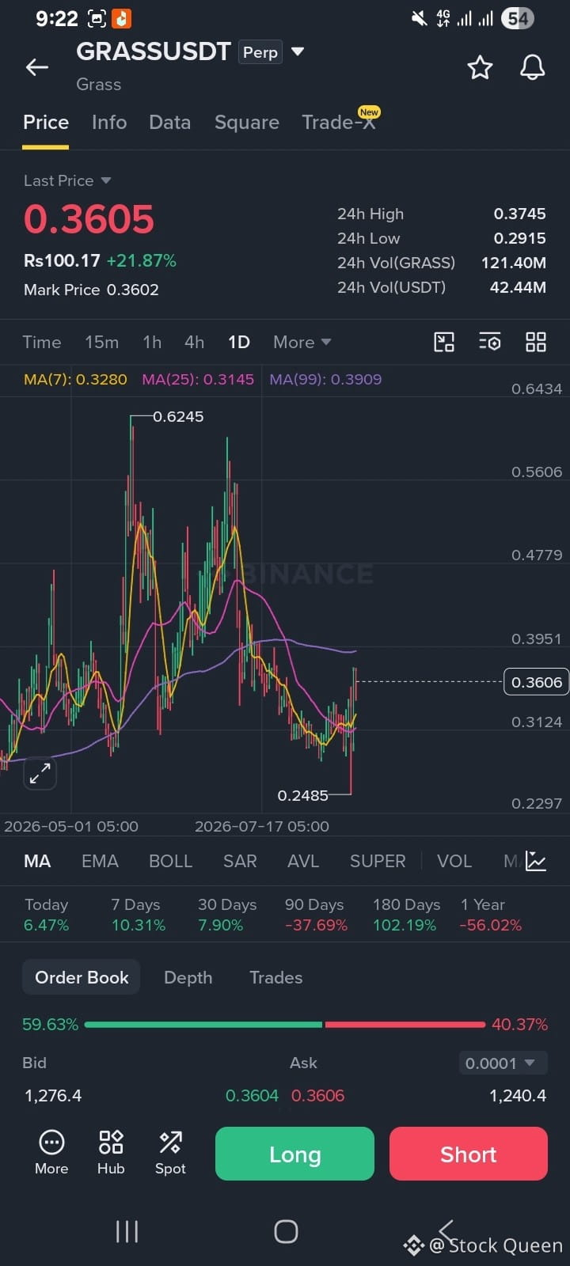Toggle the VOL sub-indicator
570x1266 pixels.
point(454,861)
